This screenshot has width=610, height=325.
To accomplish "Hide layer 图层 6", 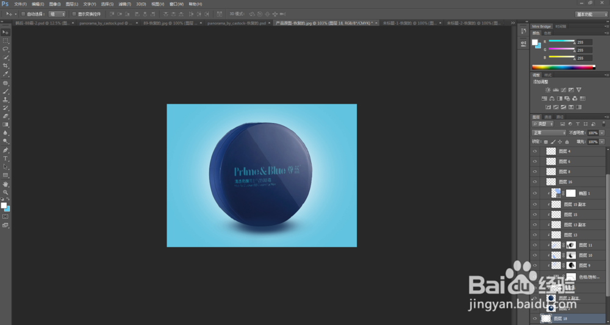I will click(535, 162).
